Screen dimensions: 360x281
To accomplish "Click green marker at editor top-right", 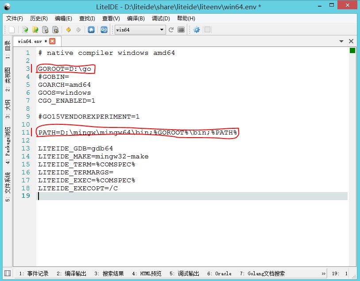I will (x=352, y=50).
